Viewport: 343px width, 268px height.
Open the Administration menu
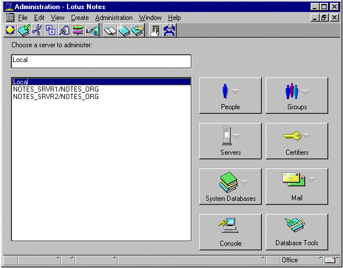(x=114, y=18)
